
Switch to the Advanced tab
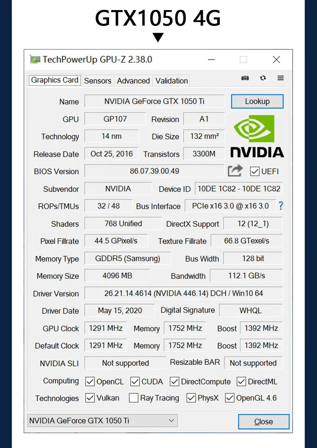tap(134, 81)
